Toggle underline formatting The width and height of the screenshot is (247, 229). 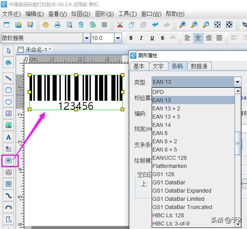[152, 38]
